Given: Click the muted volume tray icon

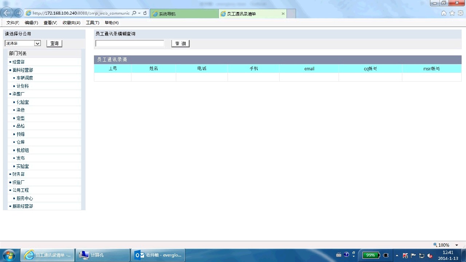Looking at the screenshot, I should (430, 255).
